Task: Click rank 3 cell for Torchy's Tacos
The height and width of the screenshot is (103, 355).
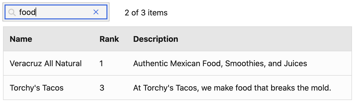Action: [x=102, y=88]
